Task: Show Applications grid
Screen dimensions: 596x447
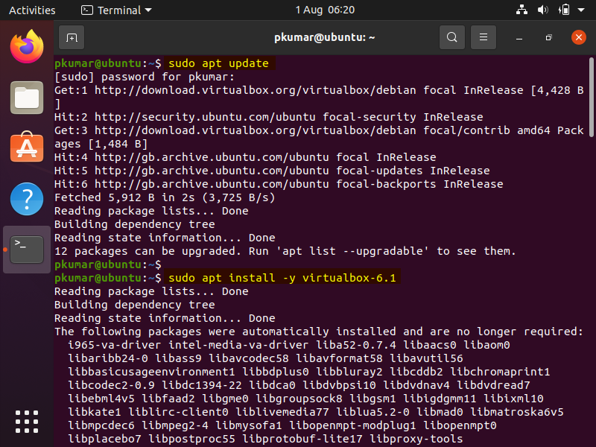Action: [27, 422]
